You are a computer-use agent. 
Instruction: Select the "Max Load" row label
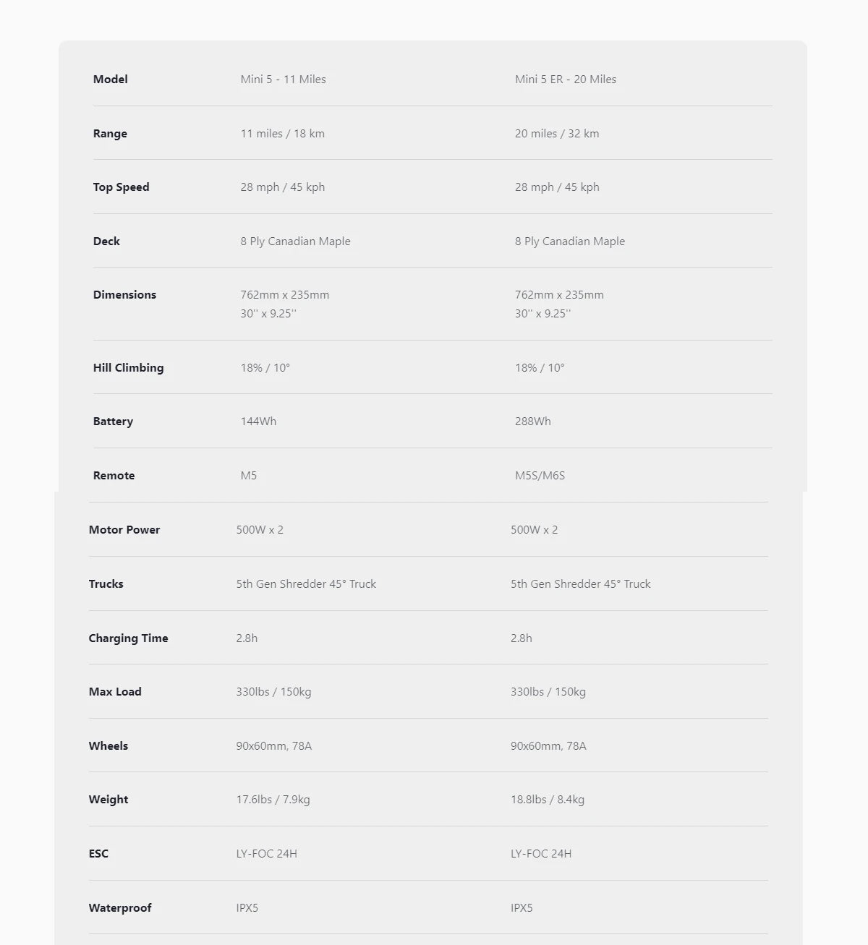(x=115, y=692)
